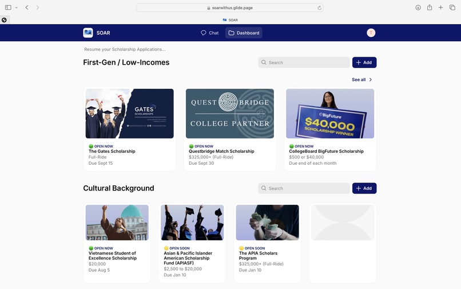
Task: Select The APIA Scholars Program title
Action: point(258,256)
